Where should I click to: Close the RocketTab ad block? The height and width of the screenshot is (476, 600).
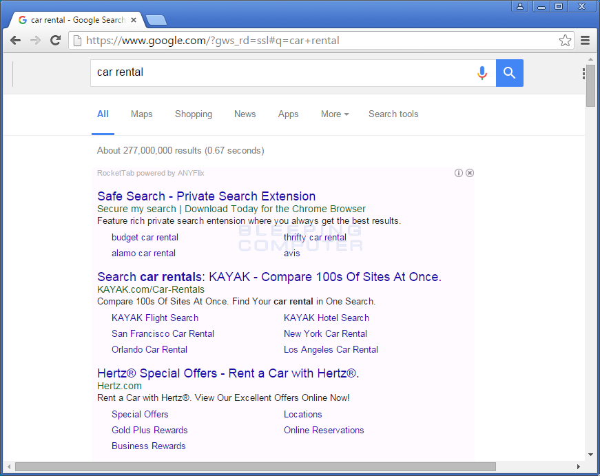[x=470, y=173]
